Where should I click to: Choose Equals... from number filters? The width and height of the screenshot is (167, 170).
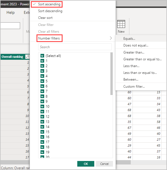(129, 39)
